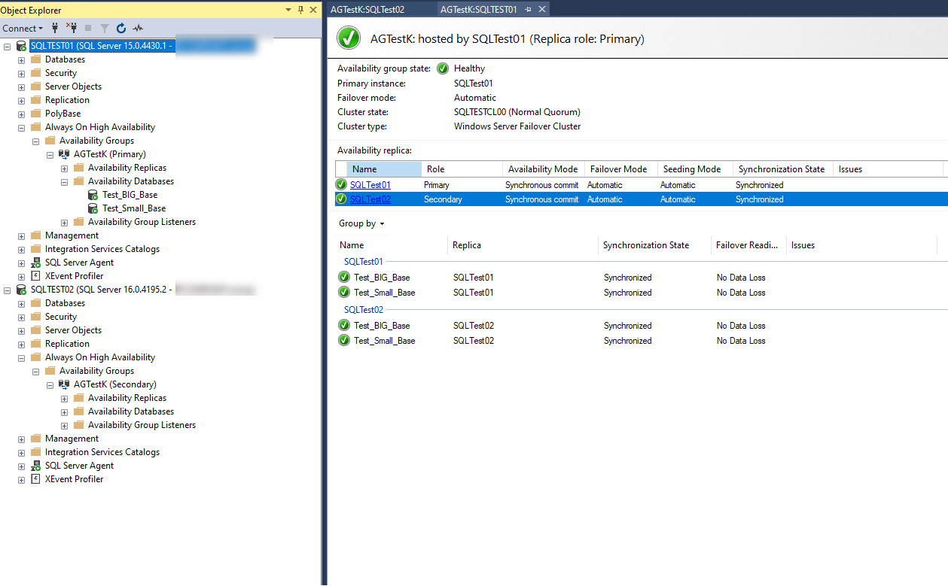Sort replicas by the Role column header
The width and height of the screenshot is (948, 586).
tap(462, 169)
